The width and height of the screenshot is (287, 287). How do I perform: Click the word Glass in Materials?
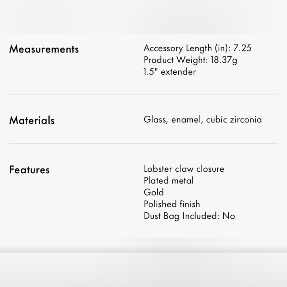coord(156,120)
